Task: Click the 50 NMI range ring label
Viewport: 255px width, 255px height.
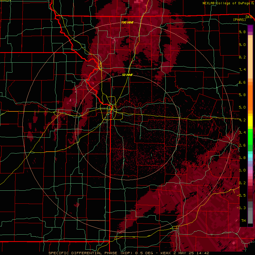Action: (127, 75)
